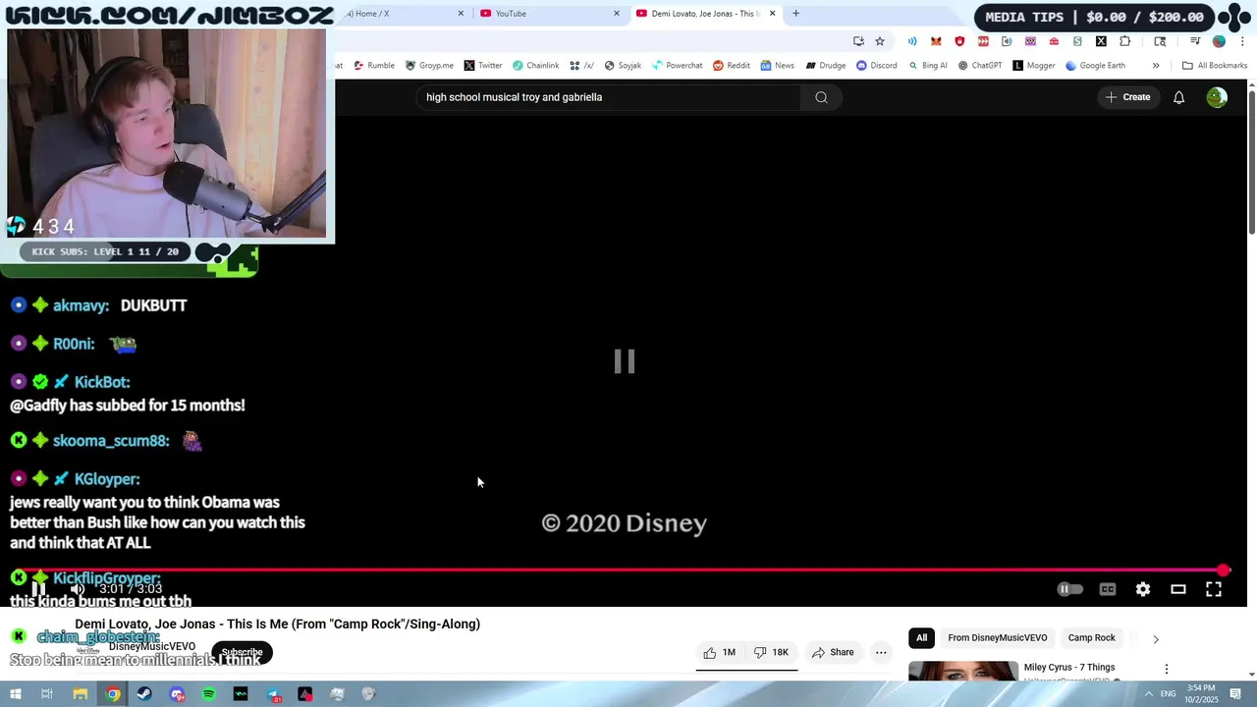
Task: Open YouTube notifications bell
Action: (1178, 97)
